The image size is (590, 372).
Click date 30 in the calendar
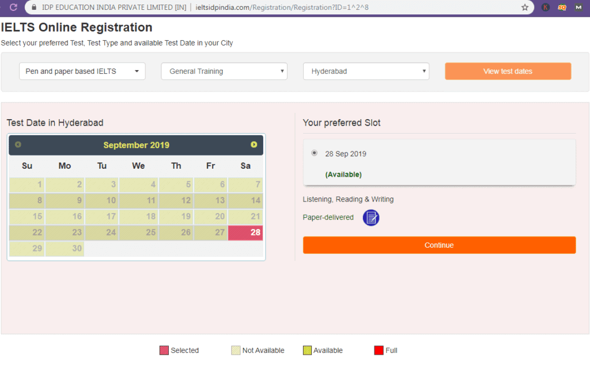click(x=65, y=248)
